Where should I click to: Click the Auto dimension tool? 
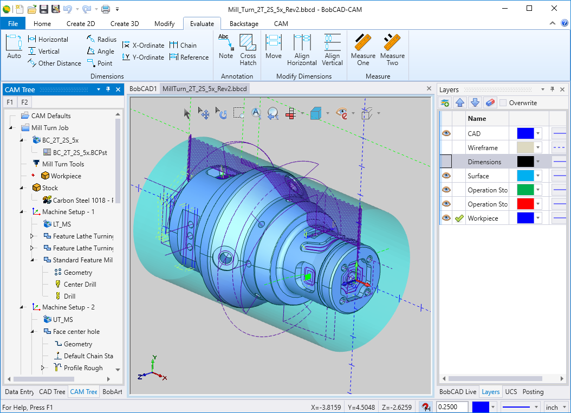[x=14, y=47]
